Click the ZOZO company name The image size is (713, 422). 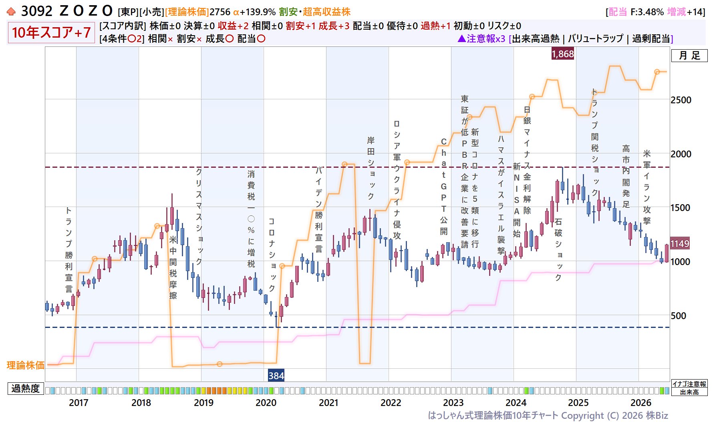pos(86,11)
